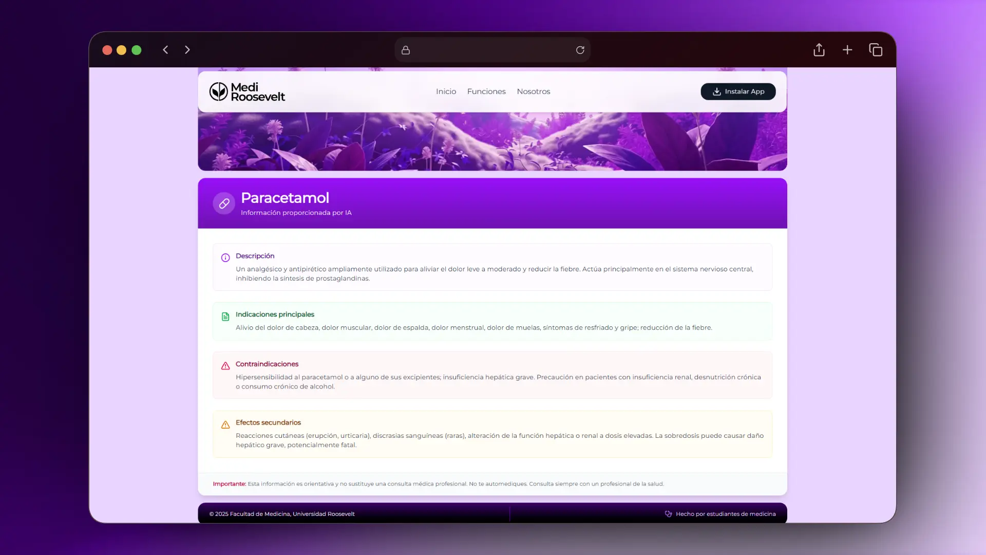
Task: Click the Medi Roosevelt leaf logo
Action: tap(218, 91)
